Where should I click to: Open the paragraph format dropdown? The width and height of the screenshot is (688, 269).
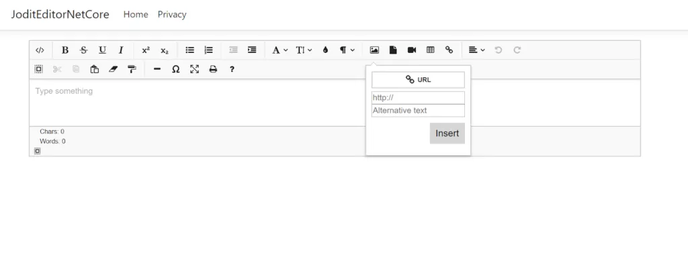[347, 50]
